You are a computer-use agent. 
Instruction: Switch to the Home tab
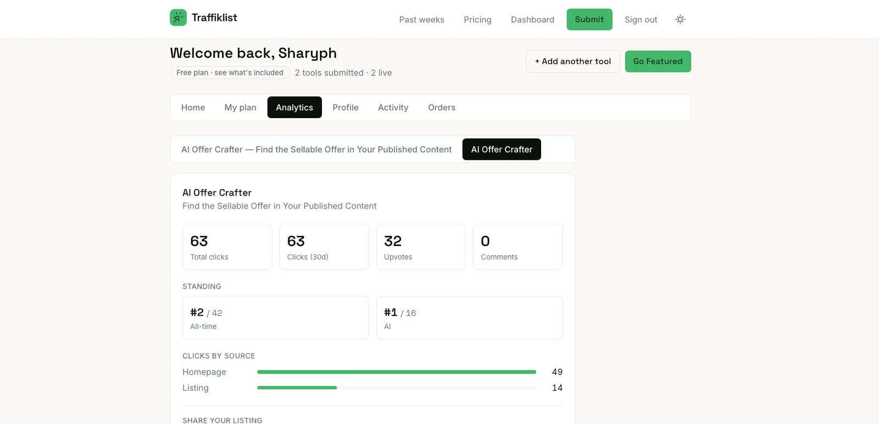coord(193,108)
